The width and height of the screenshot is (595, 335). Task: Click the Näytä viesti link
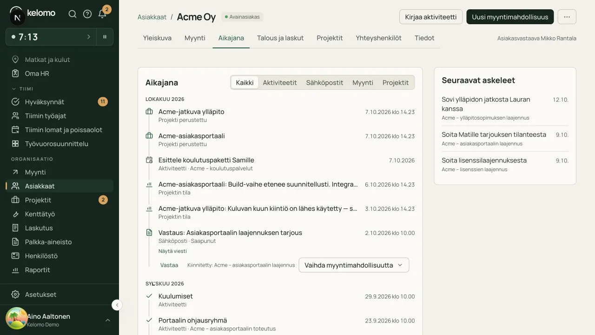tap(172, 251)
